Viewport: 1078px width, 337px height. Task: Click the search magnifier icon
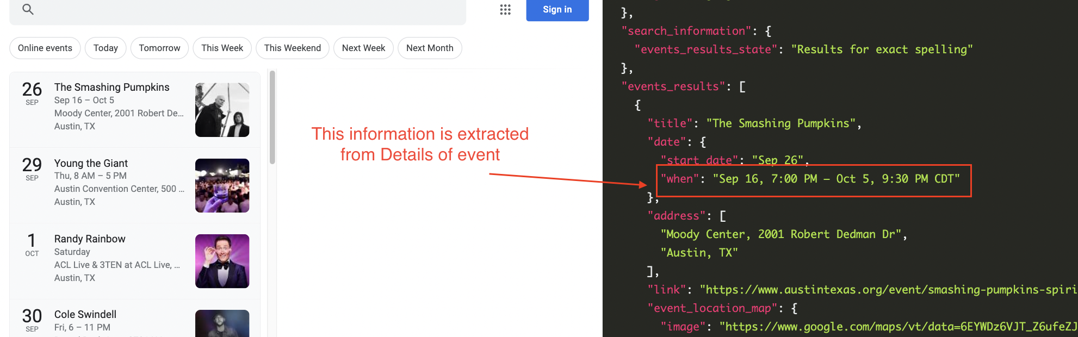tap(28, 9)
